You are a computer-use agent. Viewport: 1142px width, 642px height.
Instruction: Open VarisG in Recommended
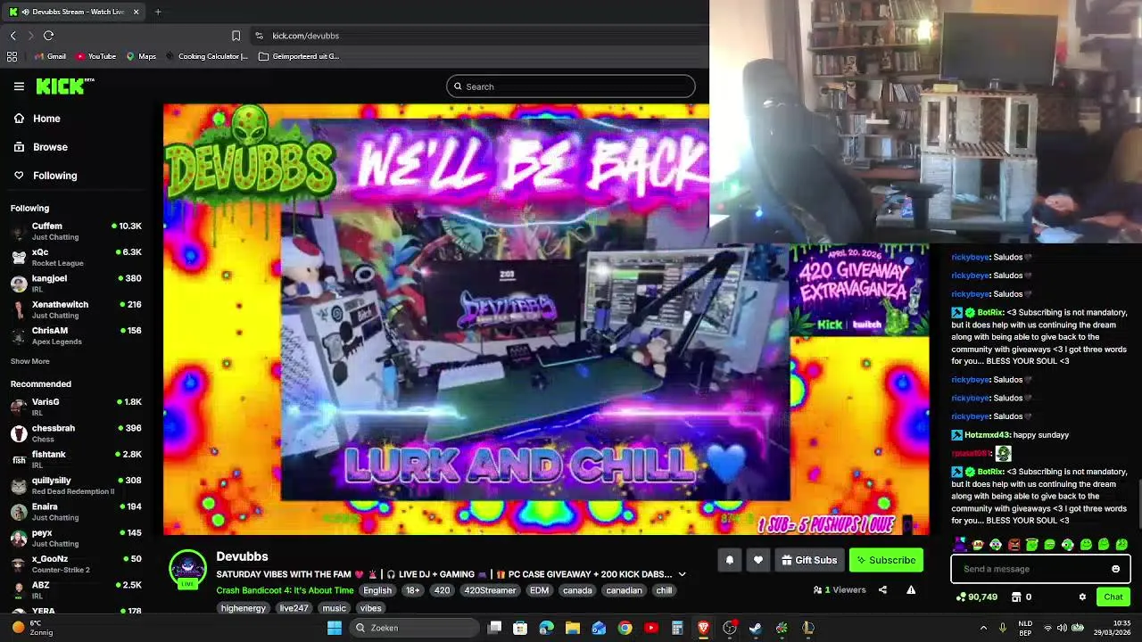[x=76, y=407]
